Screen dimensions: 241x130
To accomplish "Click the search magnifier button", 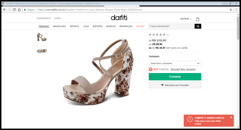I will [198, 26].
